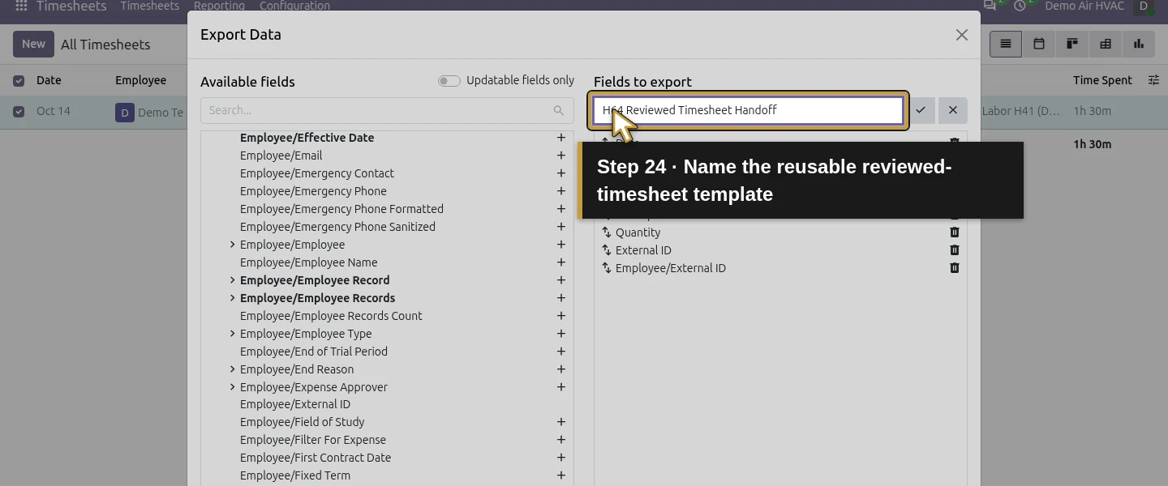The height and width of the screenshot is (486, 1168).
Task: Add Employee/End of Trial Period field
Action: (560, 352)
